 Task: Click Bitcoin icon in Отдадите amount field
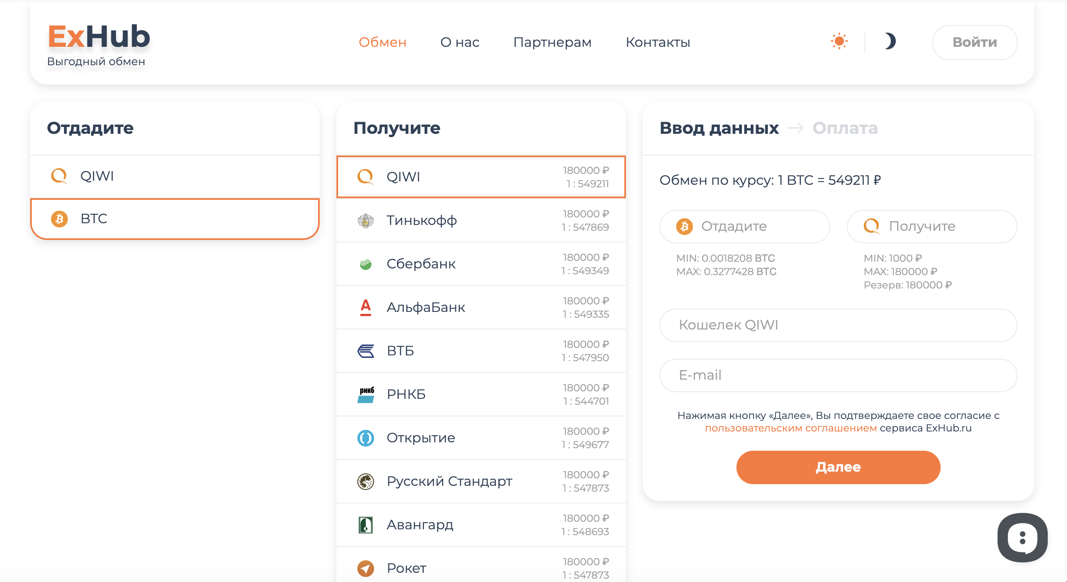(684, 227)
